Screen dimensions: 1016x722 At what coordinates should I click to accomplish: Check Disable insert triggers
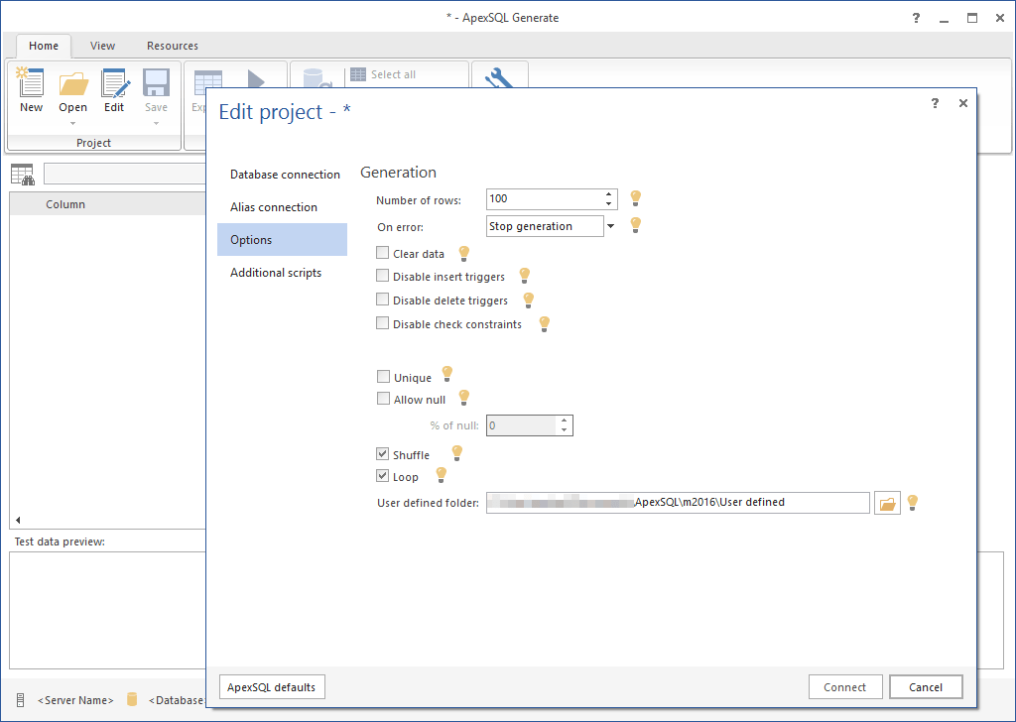[x=382, y=275]
